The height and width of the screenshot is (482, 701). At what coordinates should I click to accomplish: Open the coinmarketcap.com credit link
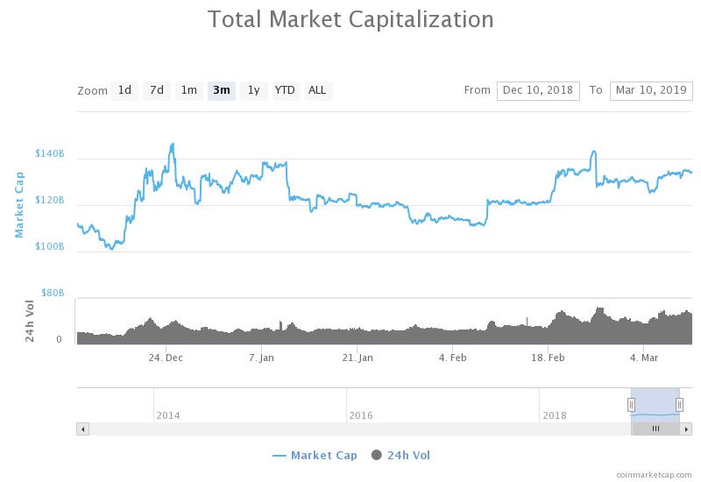click(653, 473)
